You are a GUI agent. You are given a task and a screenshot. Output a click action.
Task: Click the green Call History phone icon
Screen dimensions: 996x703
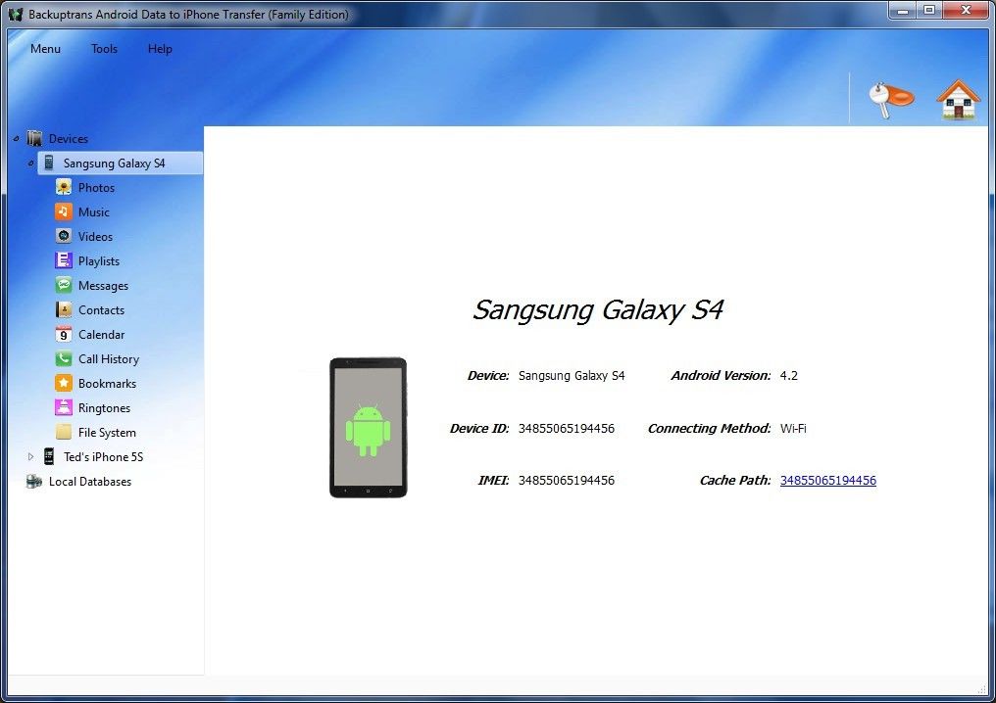pyautogui.click(x=64, y=359)
